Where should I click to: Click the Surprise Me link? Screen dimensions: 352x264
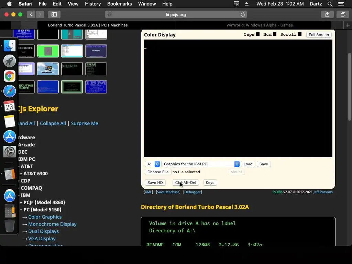(85, 123)
